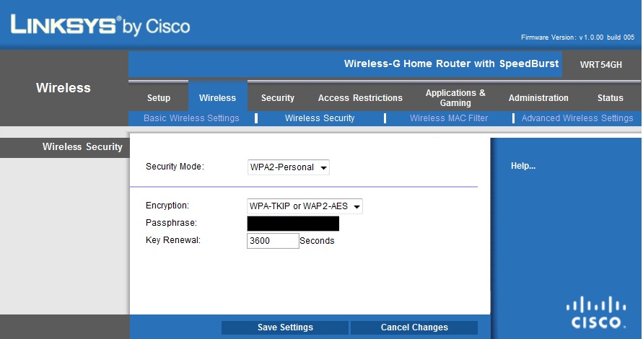The image size is (643, 339).
Task: Click the Security Mode label
Action: [x=175, y=167]
